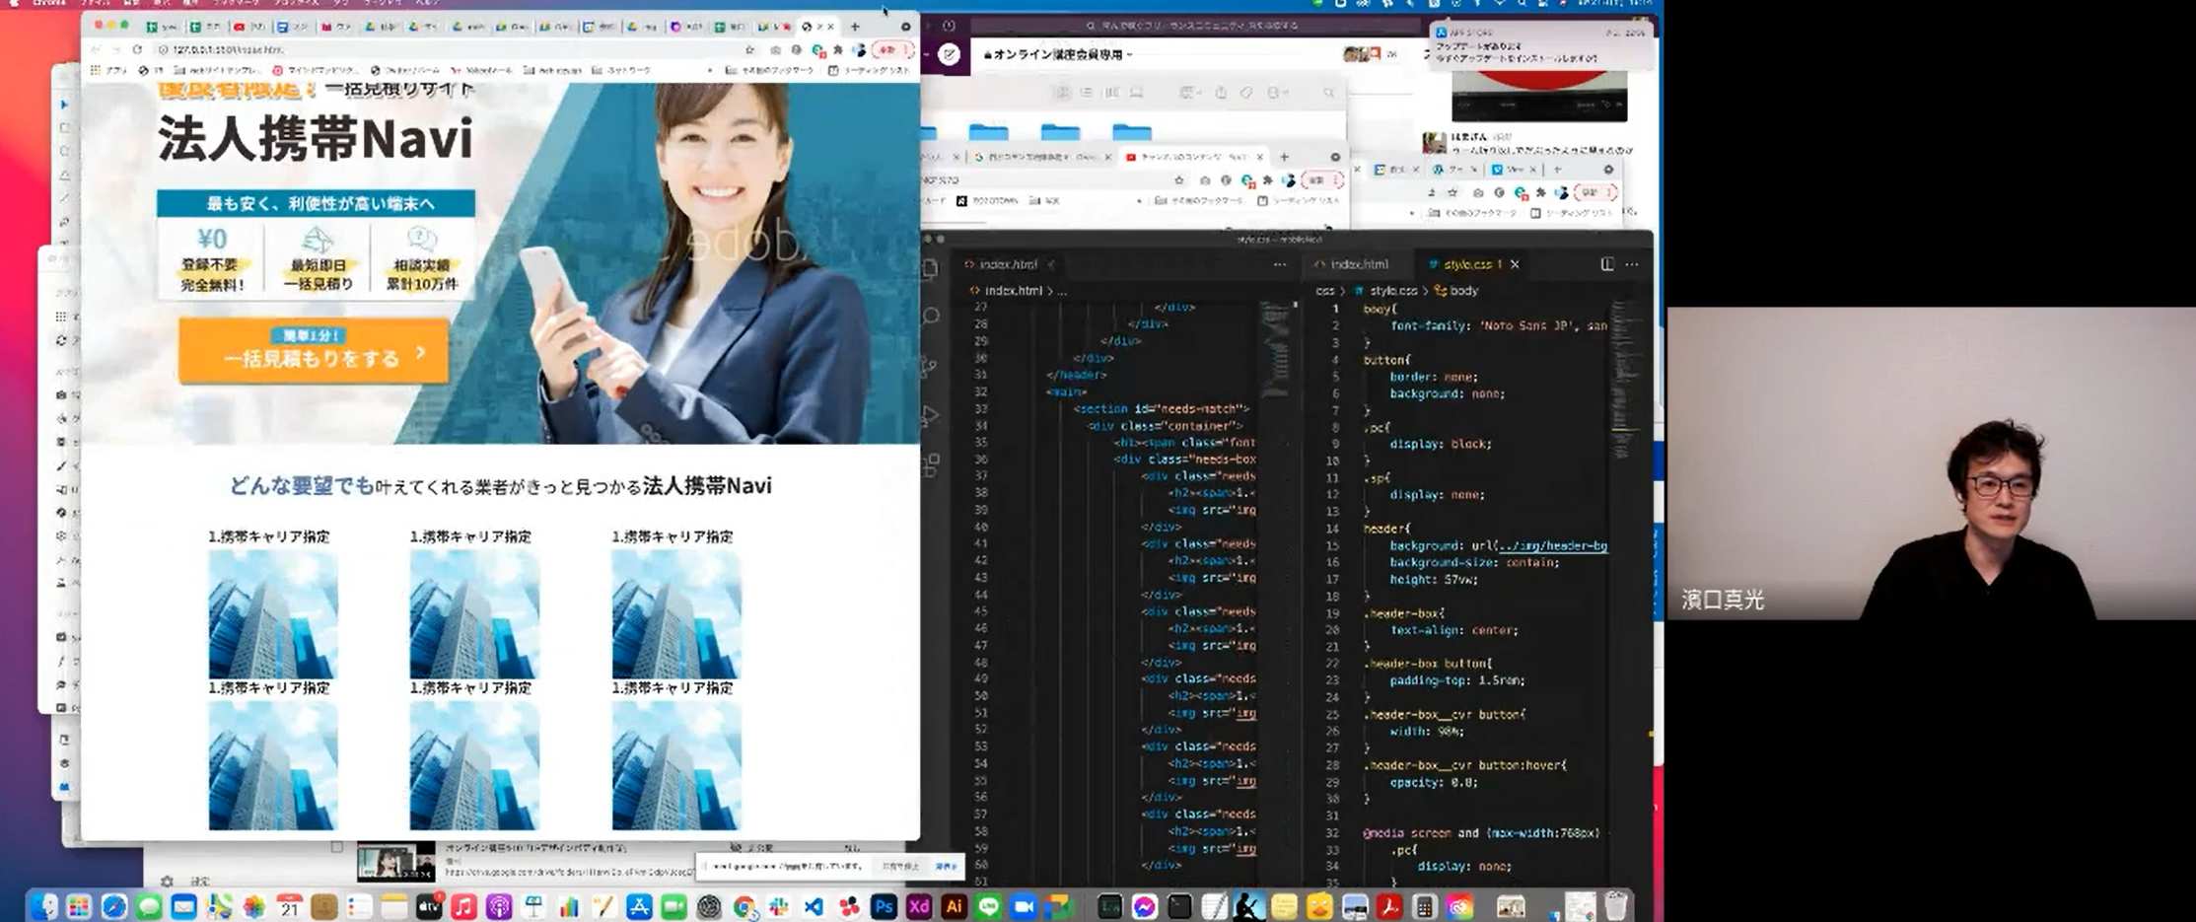Viewport: 2196px width, 922px height.
Task: Open the App Store dock icon
Action: pyautogui.click(x=639, y=906)
